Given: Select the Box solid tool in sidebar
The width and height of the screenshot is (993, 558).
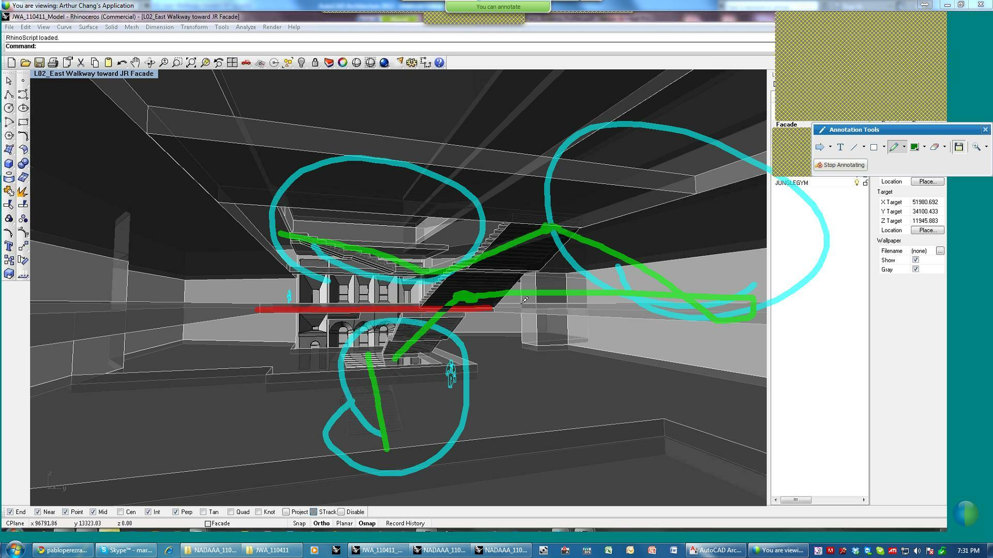Looking at the screenshot, I should point(9,163).
